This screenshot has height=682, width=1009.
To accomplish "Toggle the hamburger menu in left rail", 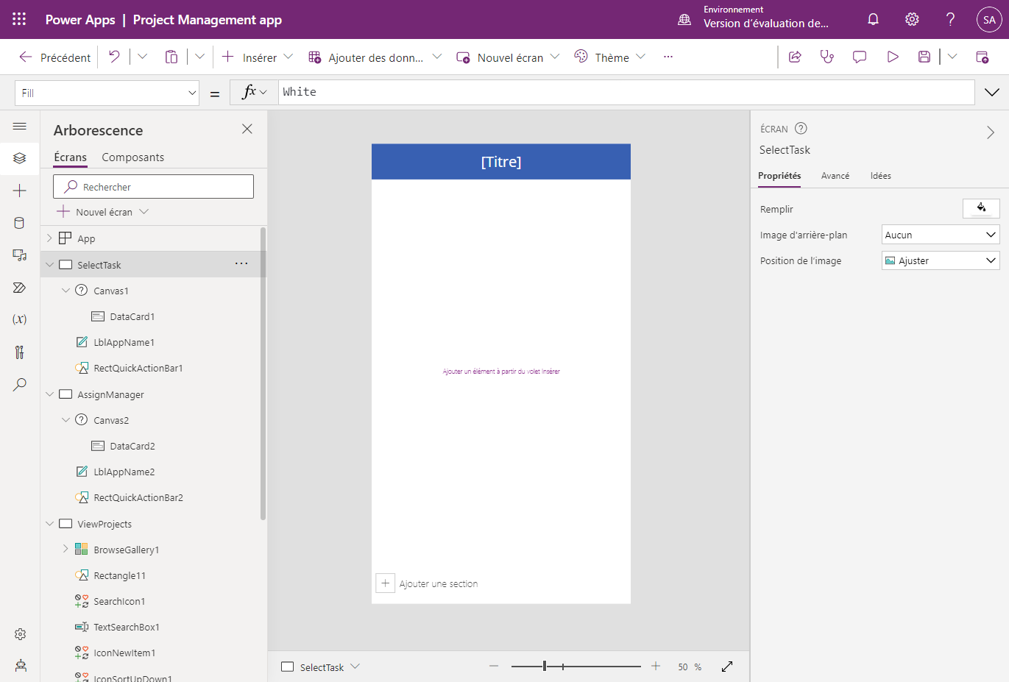I will 20,127.
